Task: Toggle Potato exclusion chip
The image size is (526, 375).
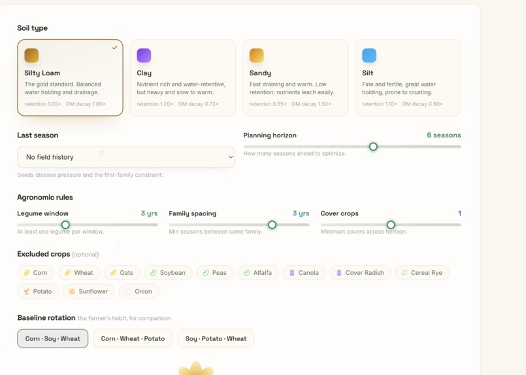Action: coord(38,291)
